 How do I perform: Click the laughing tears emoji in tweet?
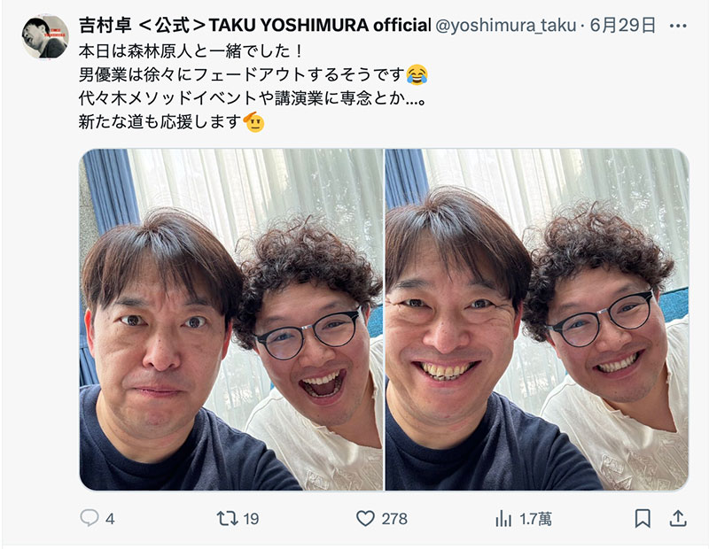[417, 74]
